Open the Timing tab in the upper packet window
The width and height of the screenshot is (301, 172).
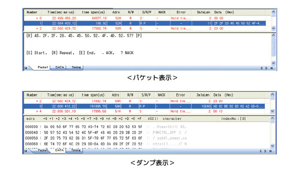(76, 68)
